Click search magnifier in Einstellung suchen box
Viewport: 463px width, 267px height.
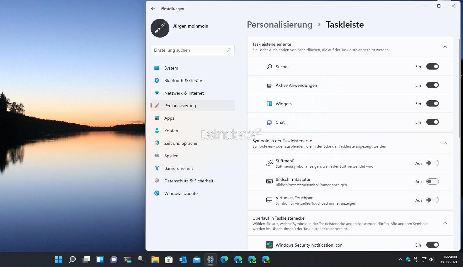tap(229, 50)
